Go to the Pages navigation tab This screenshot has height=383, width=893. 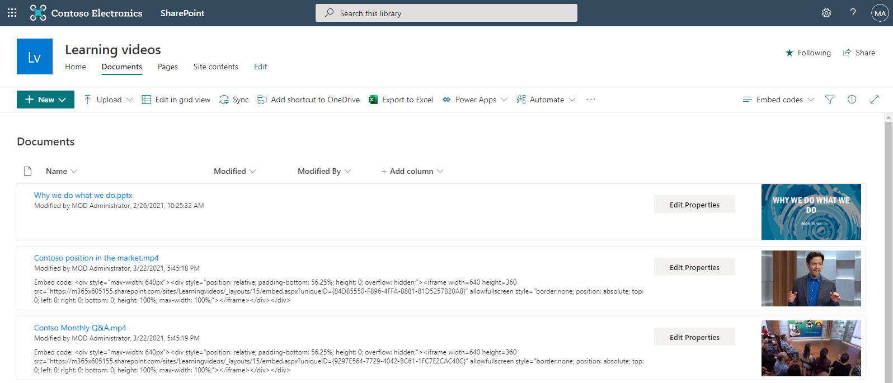[168, 67]
